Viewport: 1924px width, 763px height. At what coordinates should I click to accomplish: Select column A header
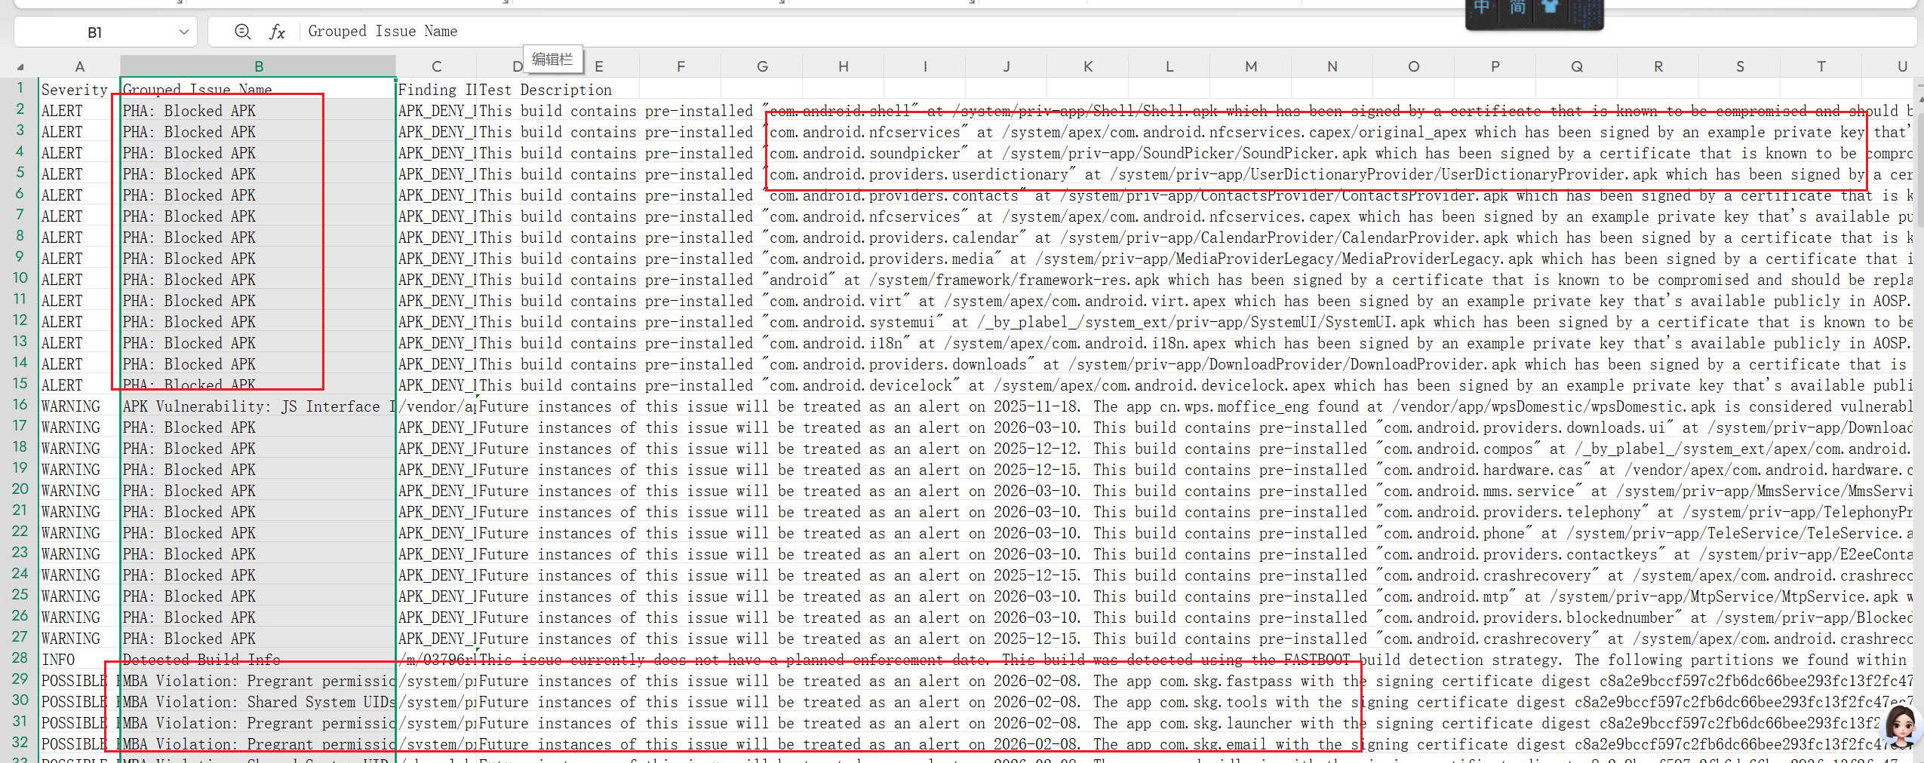79,66
